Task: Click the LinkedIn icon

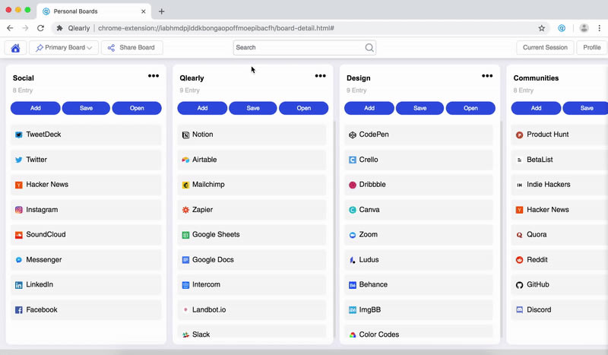Action: click(18, 285)
